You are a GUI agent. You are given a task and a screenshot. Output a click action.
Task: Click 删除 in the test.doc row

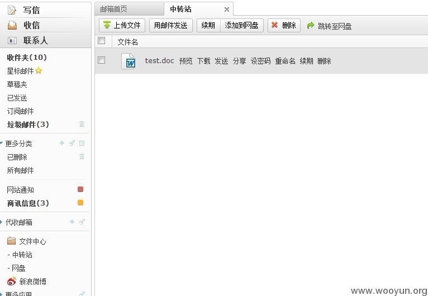click(324, 61)
